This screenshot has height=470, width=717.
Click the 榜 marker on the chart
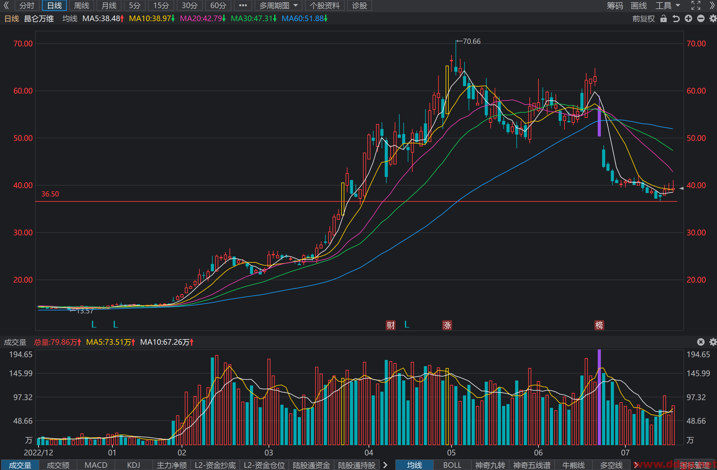[x=599, y=325]
